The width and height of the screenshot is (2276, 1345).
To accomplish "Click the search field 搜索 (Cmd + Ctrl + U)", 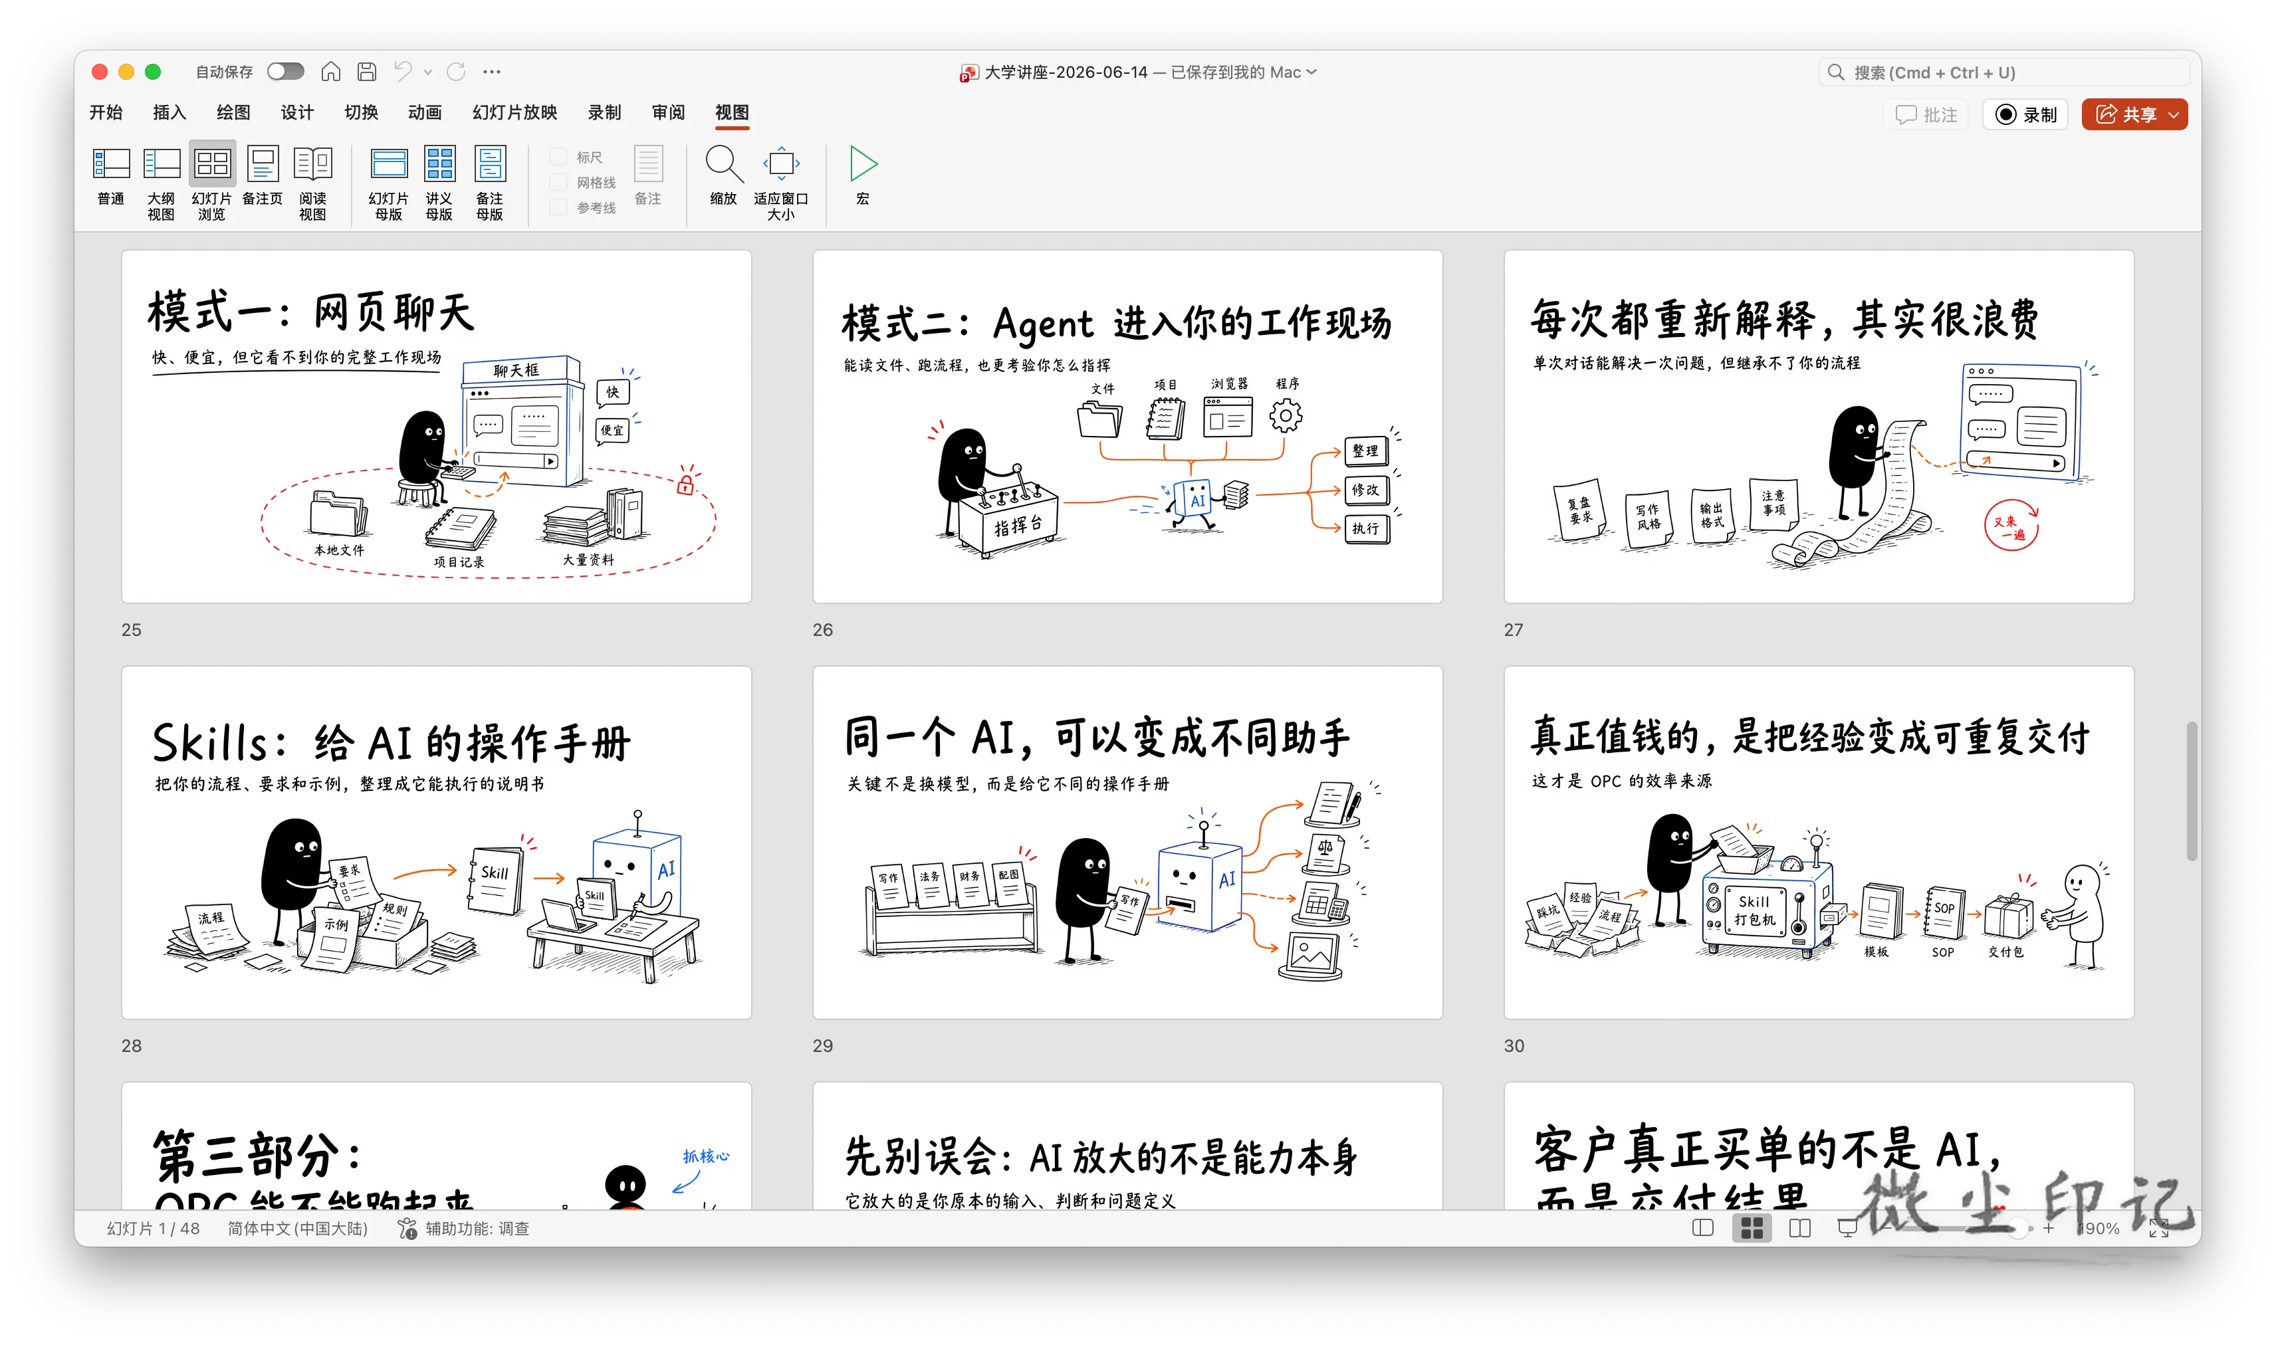I will pos(2005,72).
